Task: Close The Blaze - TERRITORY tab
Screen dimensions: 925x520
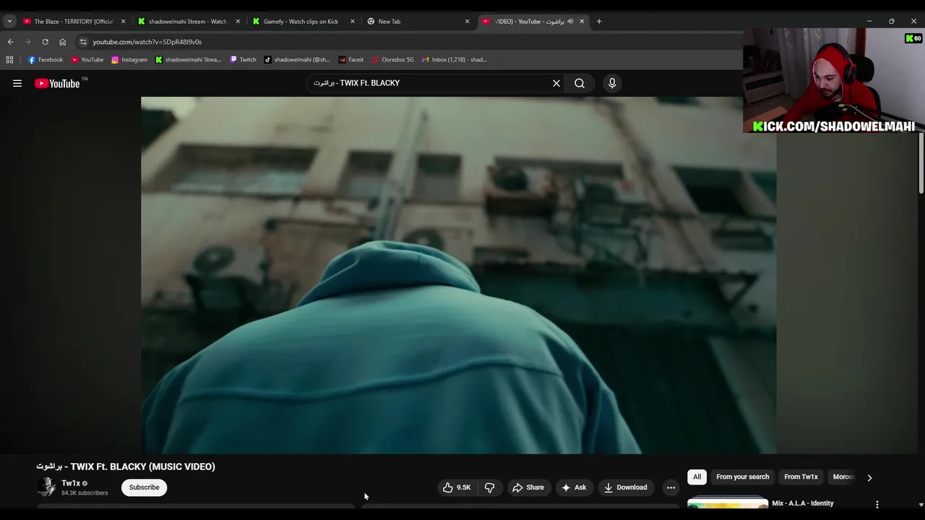Action: [x=123, y=22]
